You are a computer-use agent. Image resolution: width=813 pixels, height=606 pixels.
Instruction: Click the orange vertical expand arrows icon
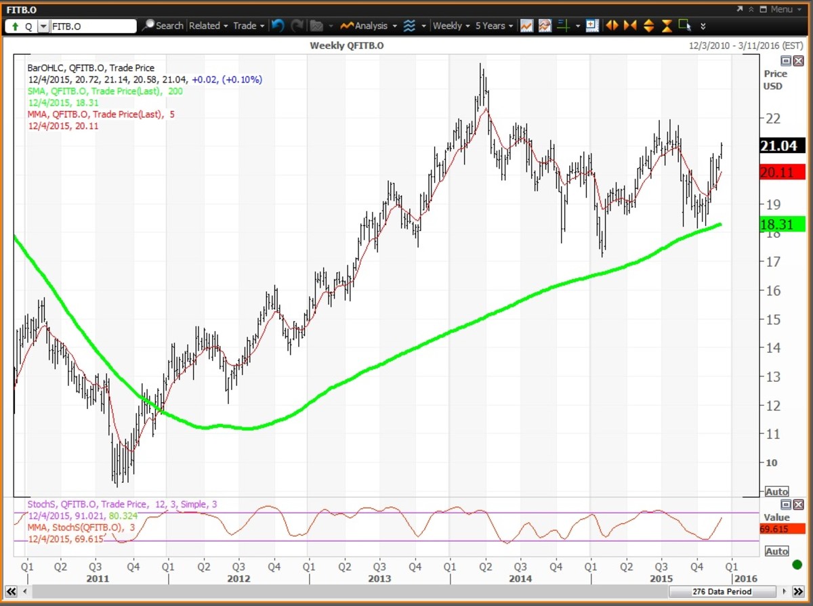[648, 26]
